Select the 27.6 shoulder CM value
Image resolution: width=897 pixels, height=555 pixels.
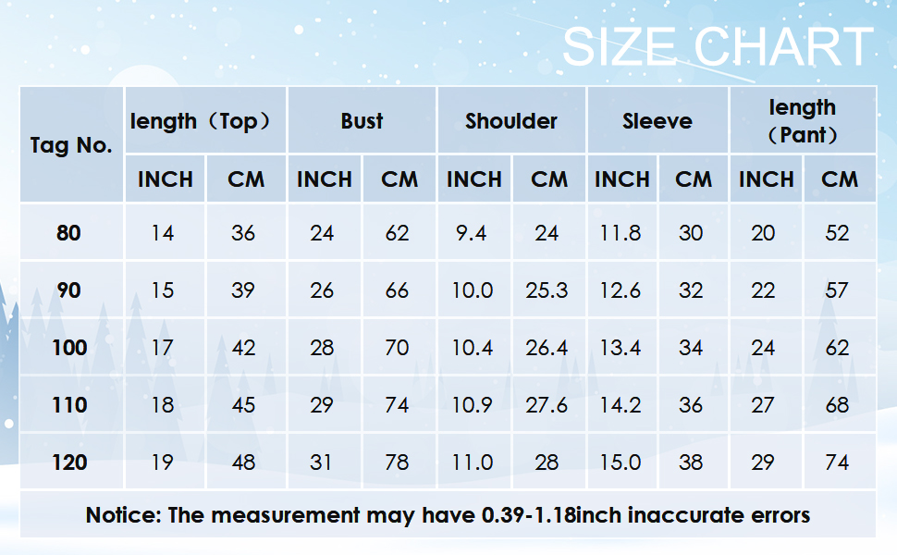point(547,405)
